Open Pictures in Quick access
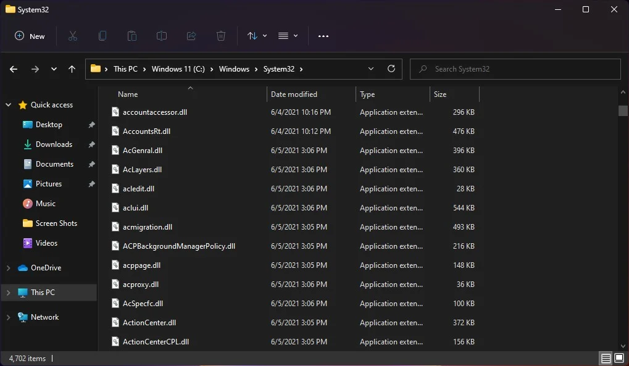 [x=49, y=183]
